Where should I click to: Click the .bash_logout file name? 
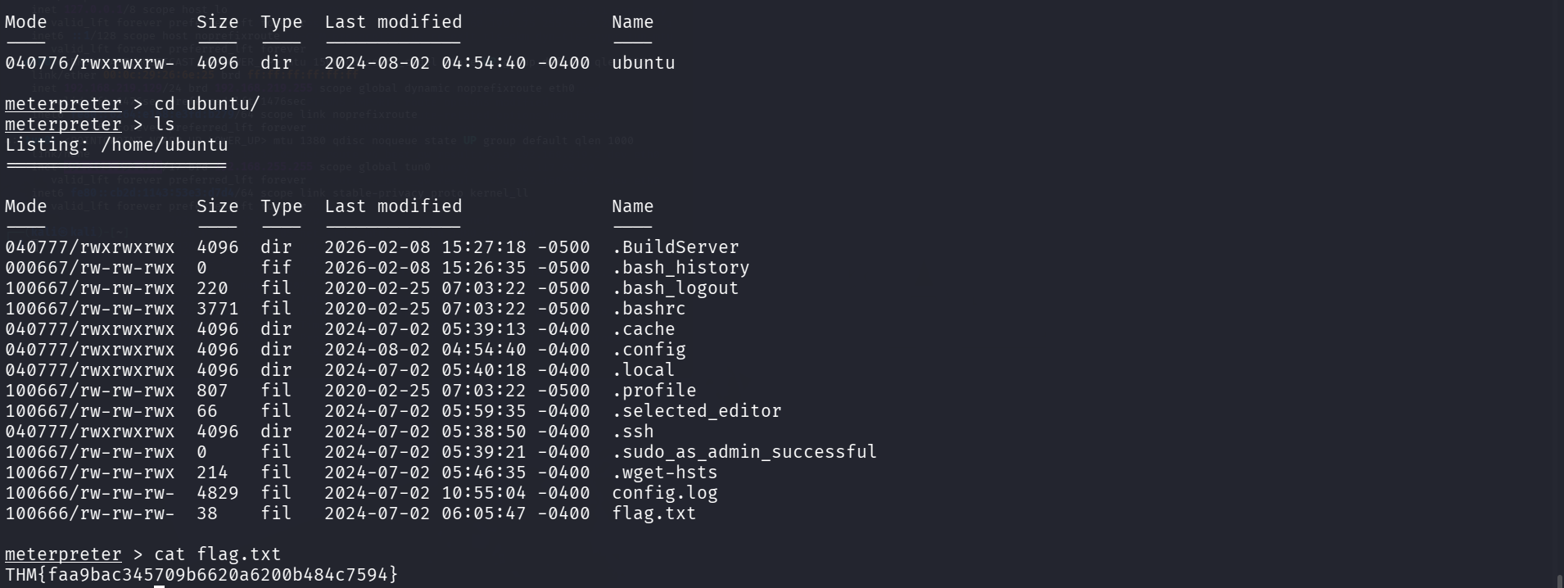click(675, 288)
